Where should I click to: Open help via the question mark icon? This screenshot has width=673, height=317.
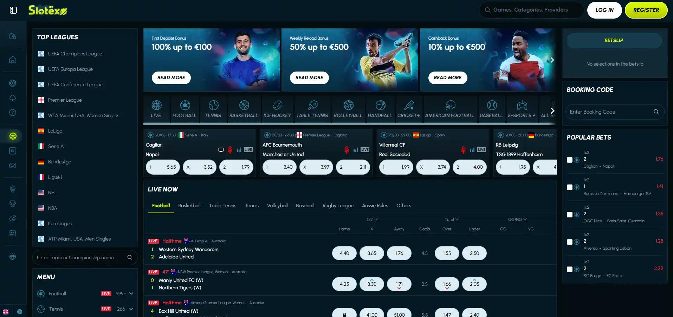click(x=20, y=312)
